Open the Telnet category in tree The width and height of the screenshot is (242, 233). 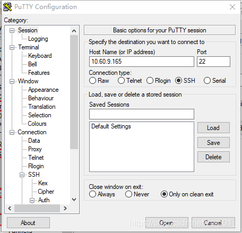pos(36,158)
